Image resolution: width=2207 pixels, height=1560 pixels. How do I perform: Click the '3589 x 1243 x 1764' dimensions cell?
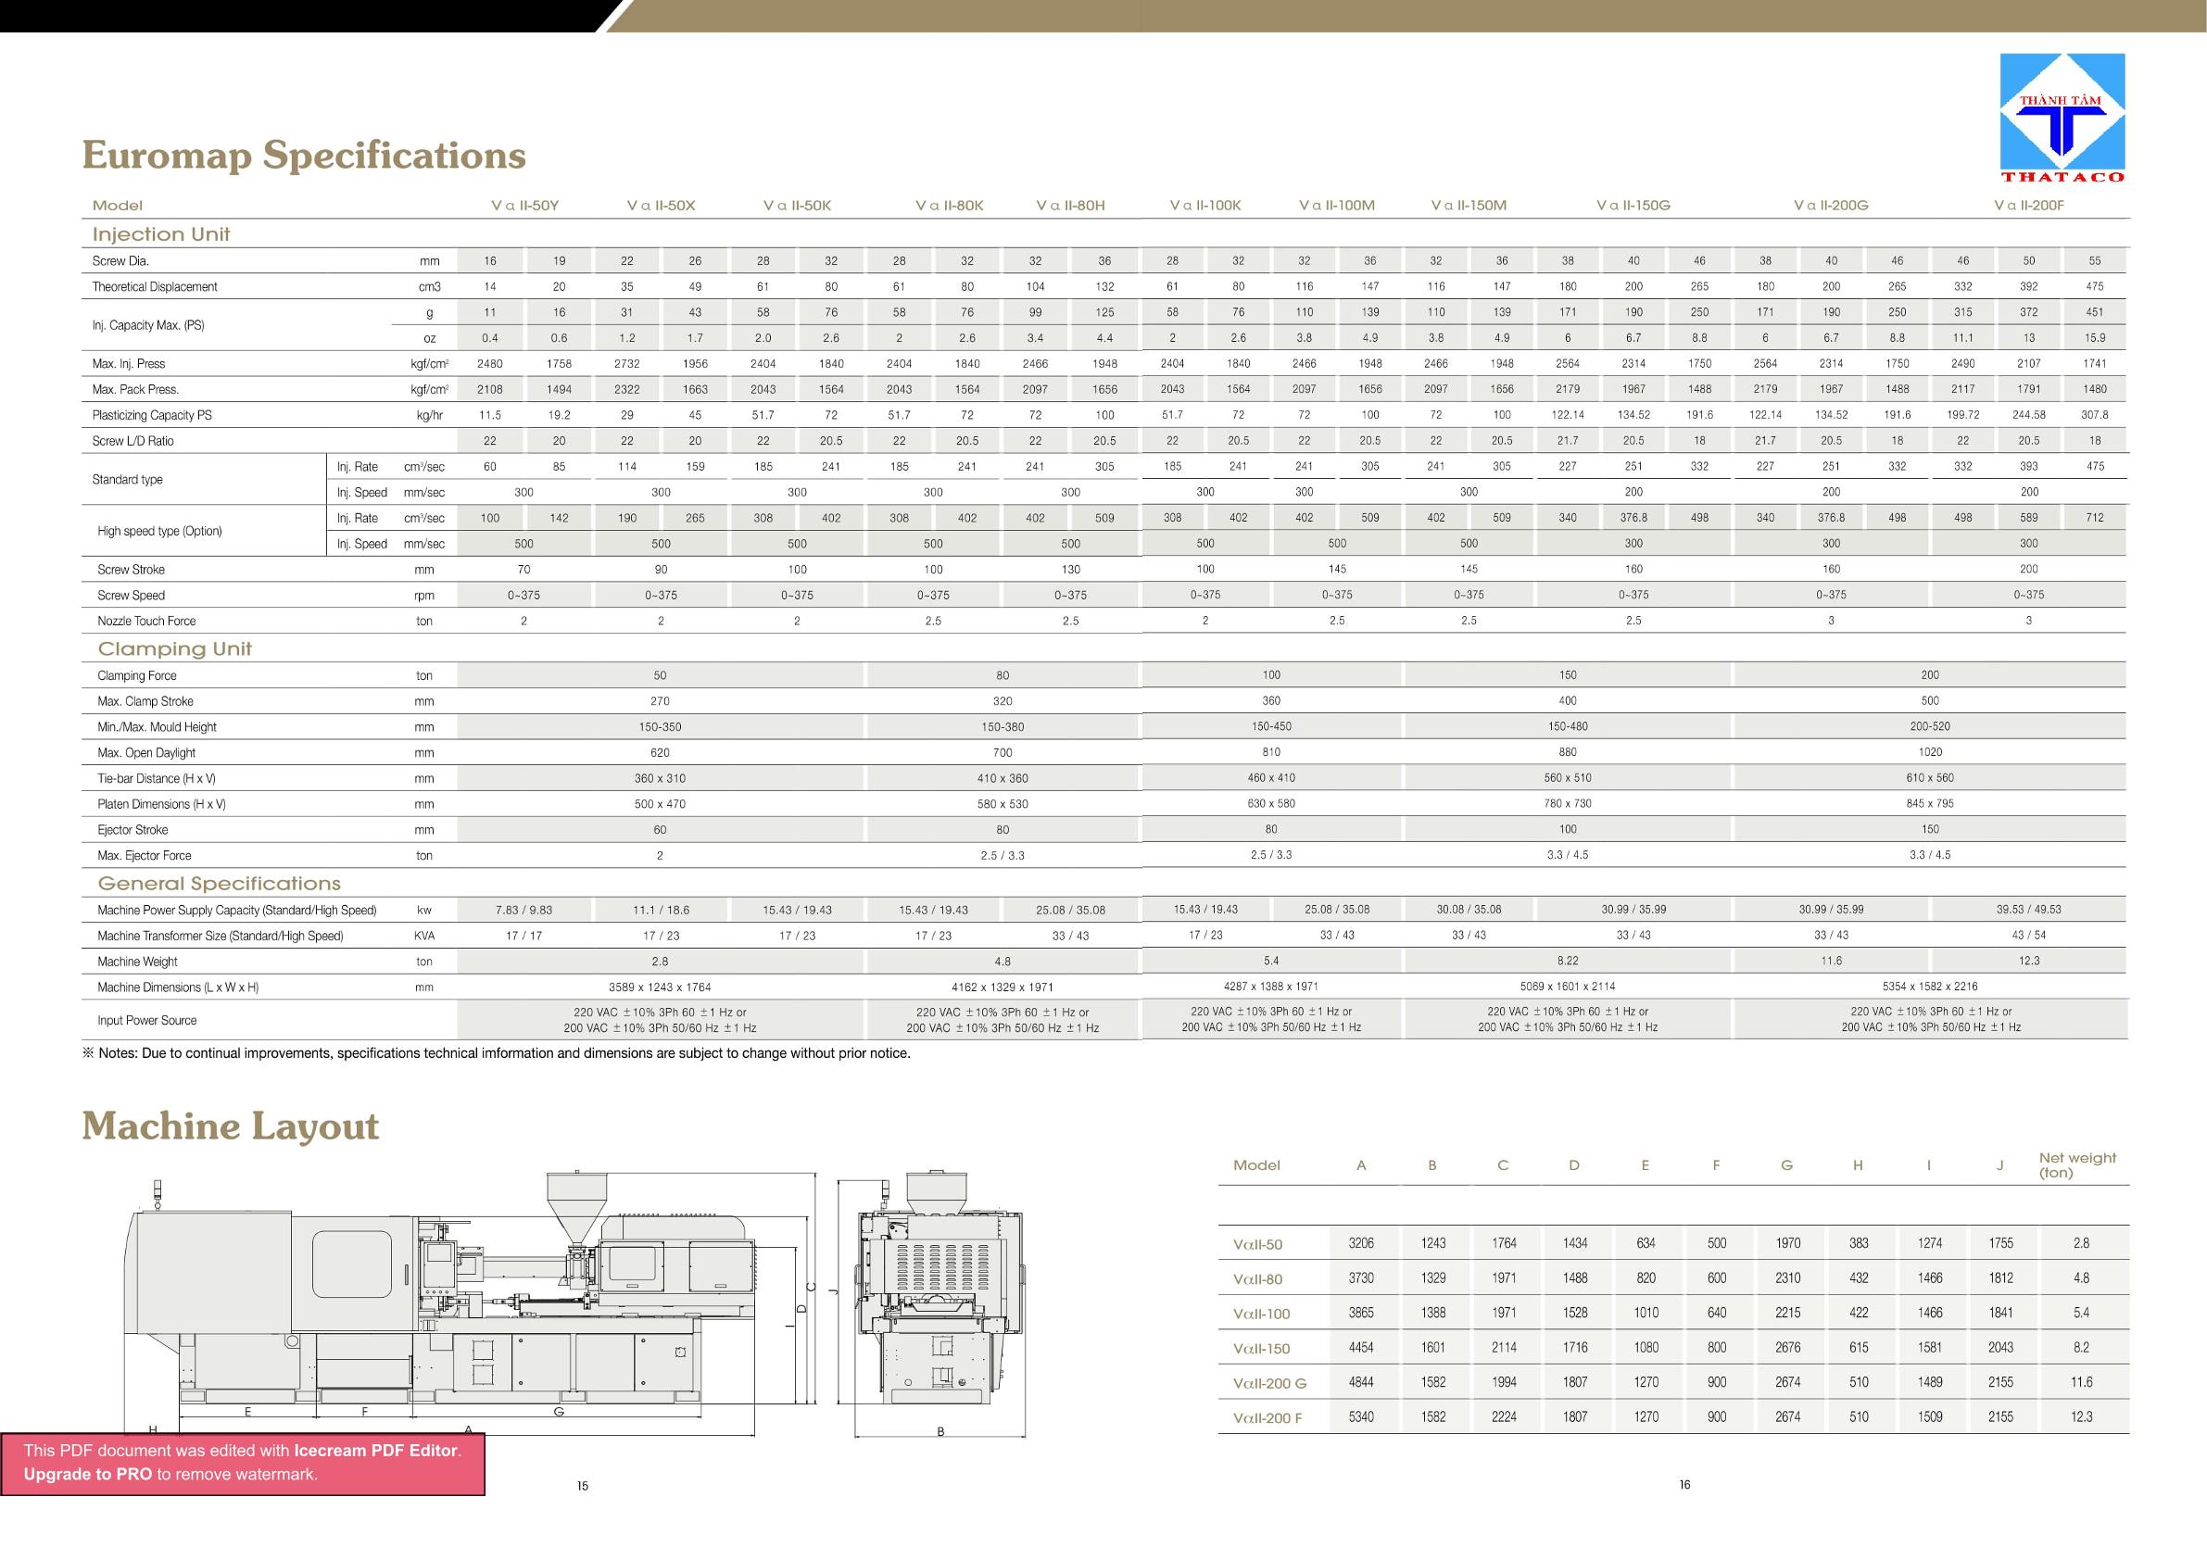point(660,988)
